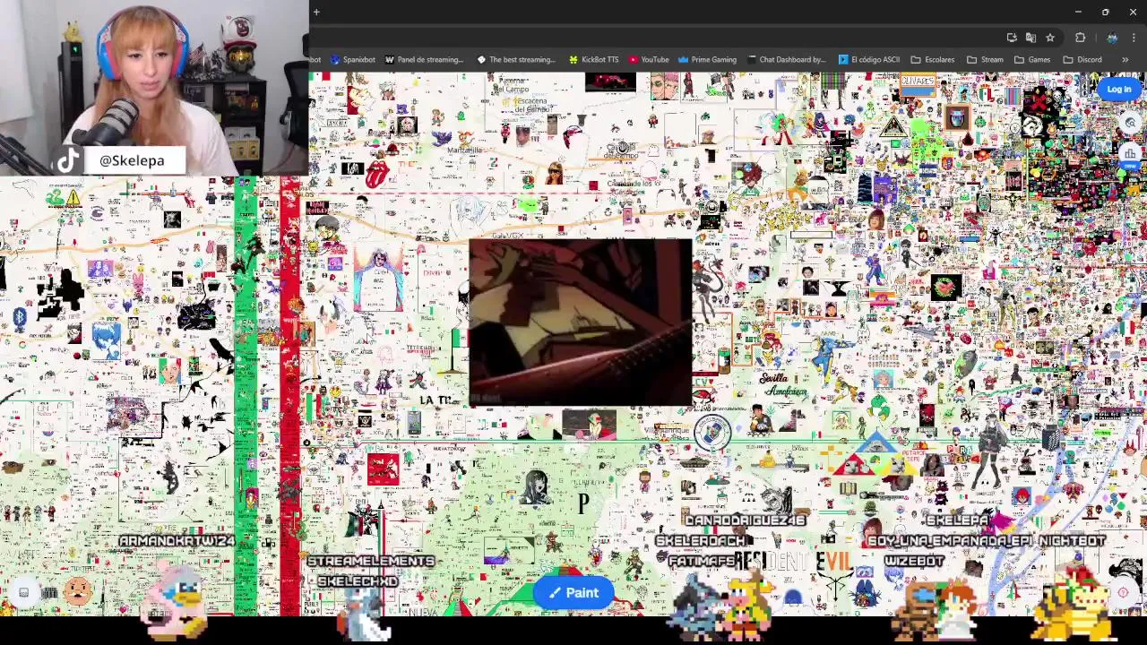1147x645 pixels.
Task: Open the El código ASCII bookmark
Action: (x=869, y=60)
